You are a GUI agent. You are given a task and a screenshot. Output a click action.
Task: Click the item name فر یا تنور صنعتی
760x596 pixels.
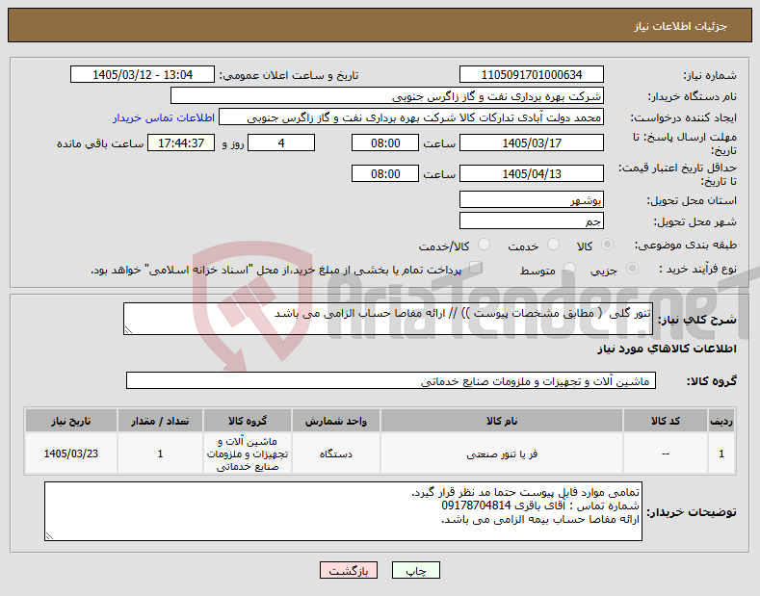click(502, 454)
